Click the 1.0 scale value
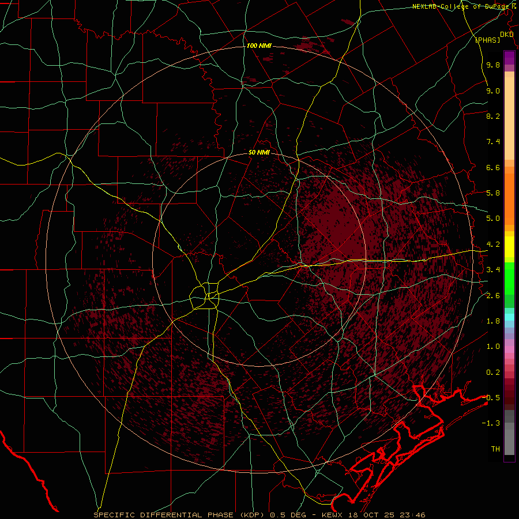519x519 pixels. point(493,347)
